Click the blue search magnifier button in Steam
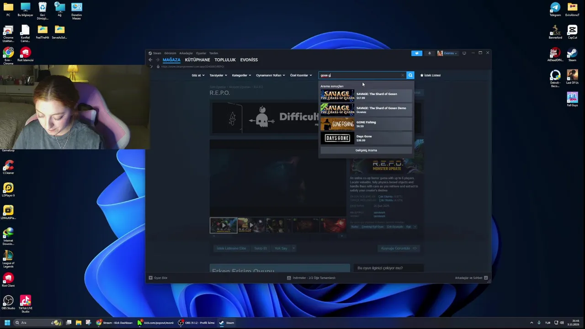This screenshot has width=585, height=329. [410, 75]
